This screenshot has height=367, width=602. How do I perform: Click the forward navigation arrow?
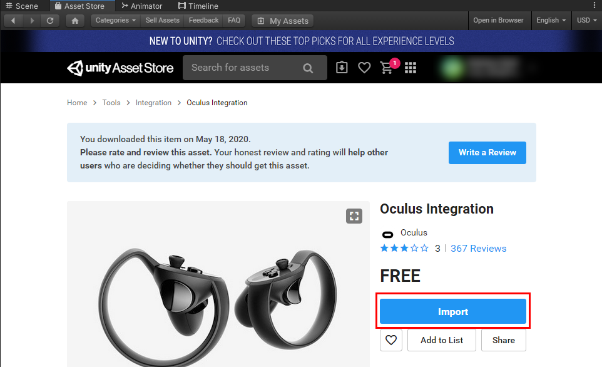click(x=32, y=21)
